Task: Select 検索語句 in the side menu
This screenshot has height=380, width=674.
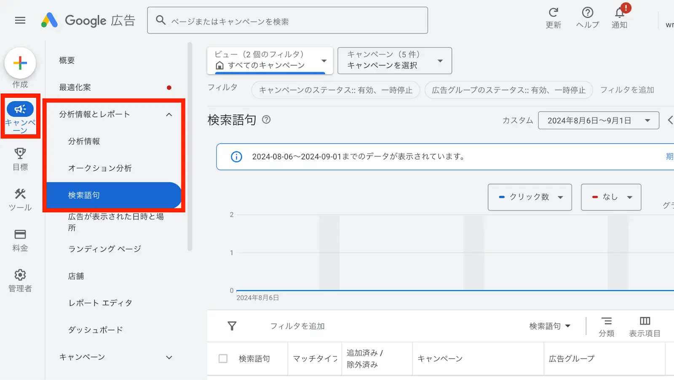Action: click(113, 195)
